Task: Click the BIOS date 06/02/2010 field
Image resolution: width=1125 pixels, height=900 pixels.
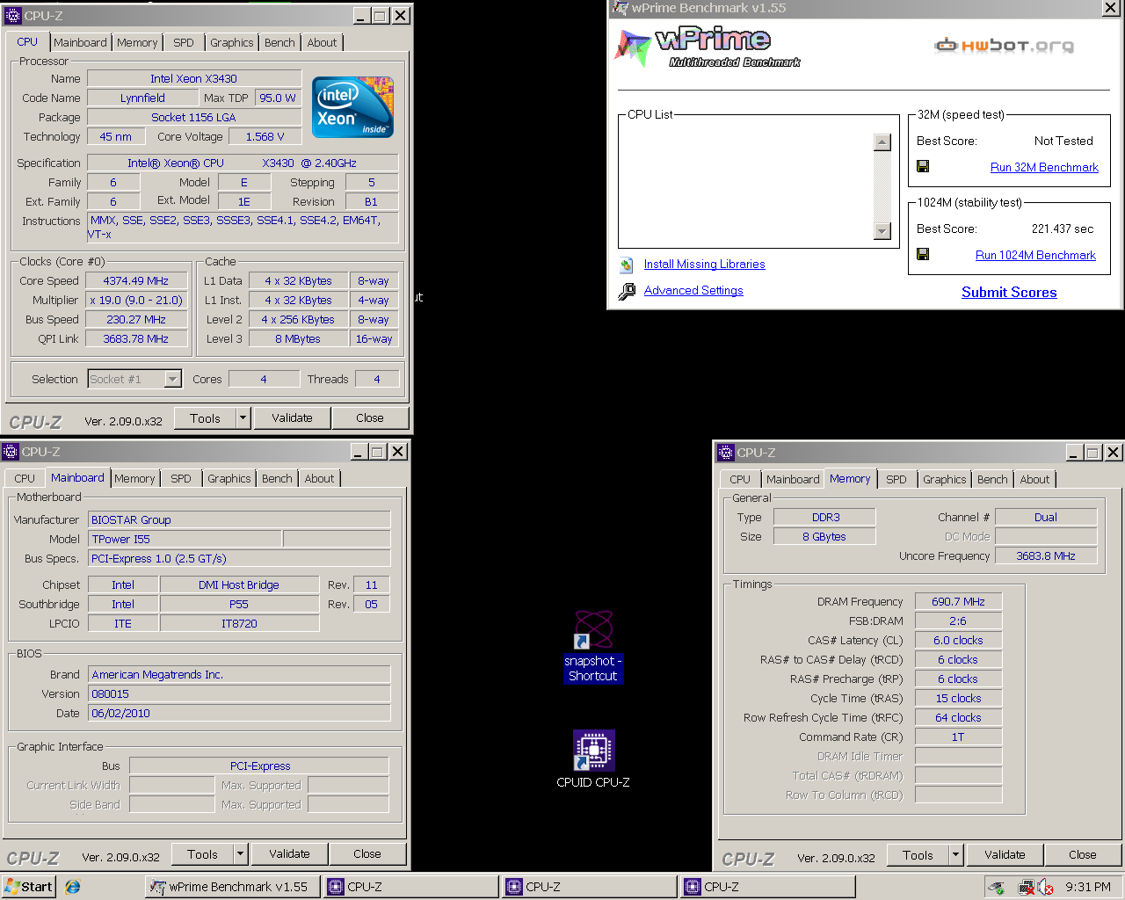Action: click(x=239, y=714)
